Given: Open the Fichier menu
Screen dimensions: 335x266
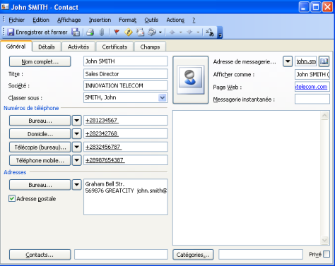Looking at the screenshot, I should (x=16, y=20).
